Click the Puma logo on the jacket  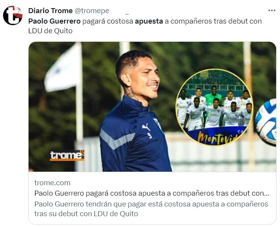[x=146, y=127]
